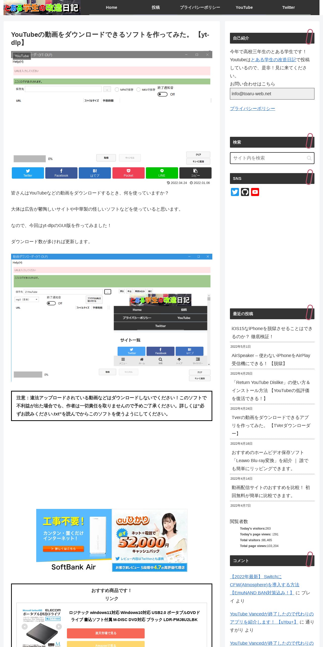
Task: Open the sidebar YouTube SNS icon
Action: pos(255,192)
